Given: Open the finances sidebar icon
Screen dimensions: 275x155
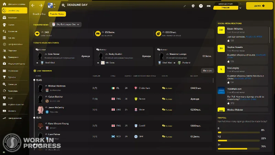Looking at the screenshot, I should [x=4, y=111].
